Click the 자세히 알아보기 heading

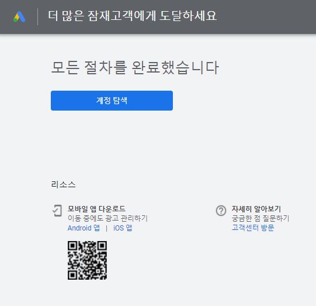point(256,209)
